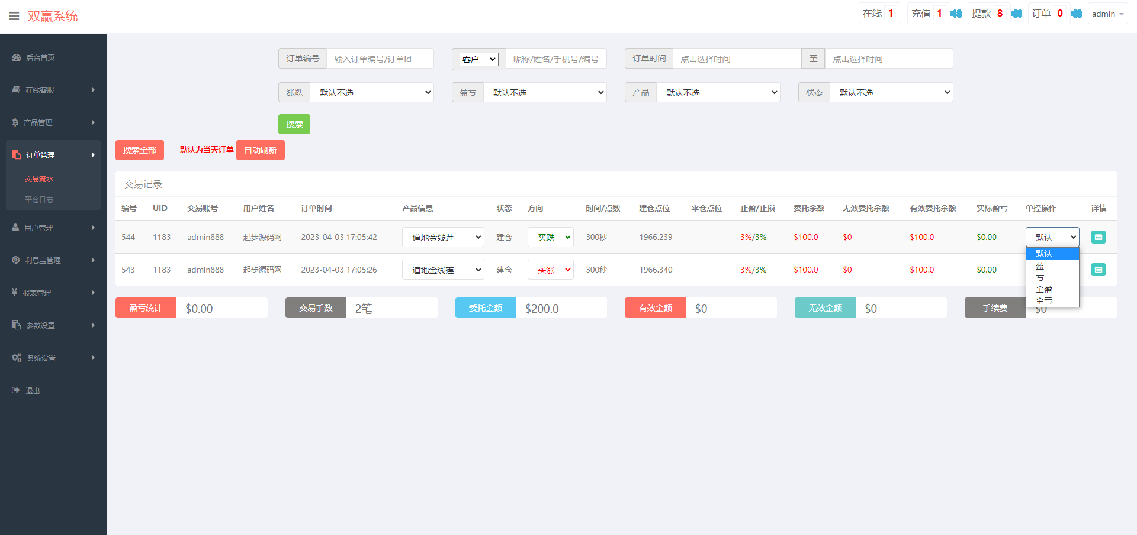Mute the 提款 notification speaker icon
This screenshot has height=535, width=1137.
pyautogui.click(x=1016, y=14)
